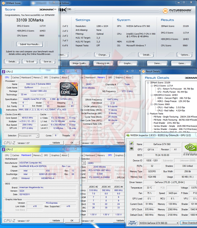This screenshot has height=228, width=197.
Task: Select the highlighted Memory tab in memory window
Action: click(101, 77)
